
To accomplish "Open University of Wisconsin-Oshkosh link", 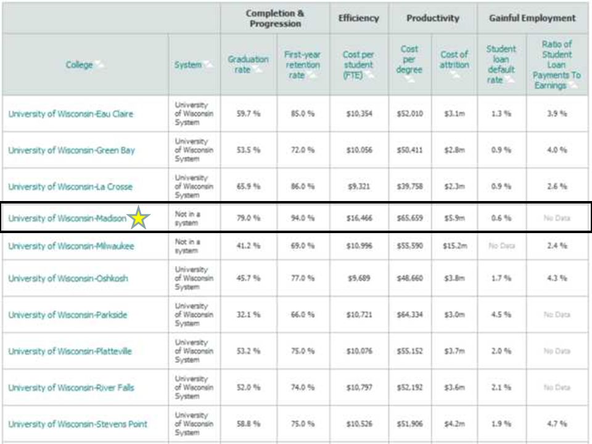I will (x=68, y=278).
